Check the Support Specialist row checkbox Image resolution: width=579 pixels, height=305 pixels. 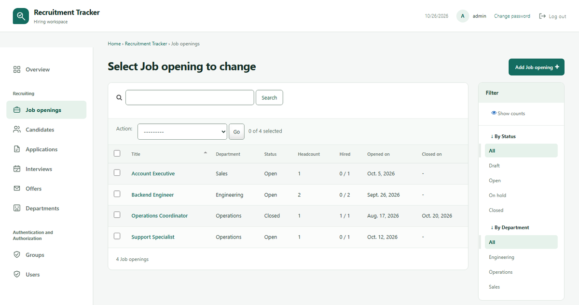click(x=117, y=236)
